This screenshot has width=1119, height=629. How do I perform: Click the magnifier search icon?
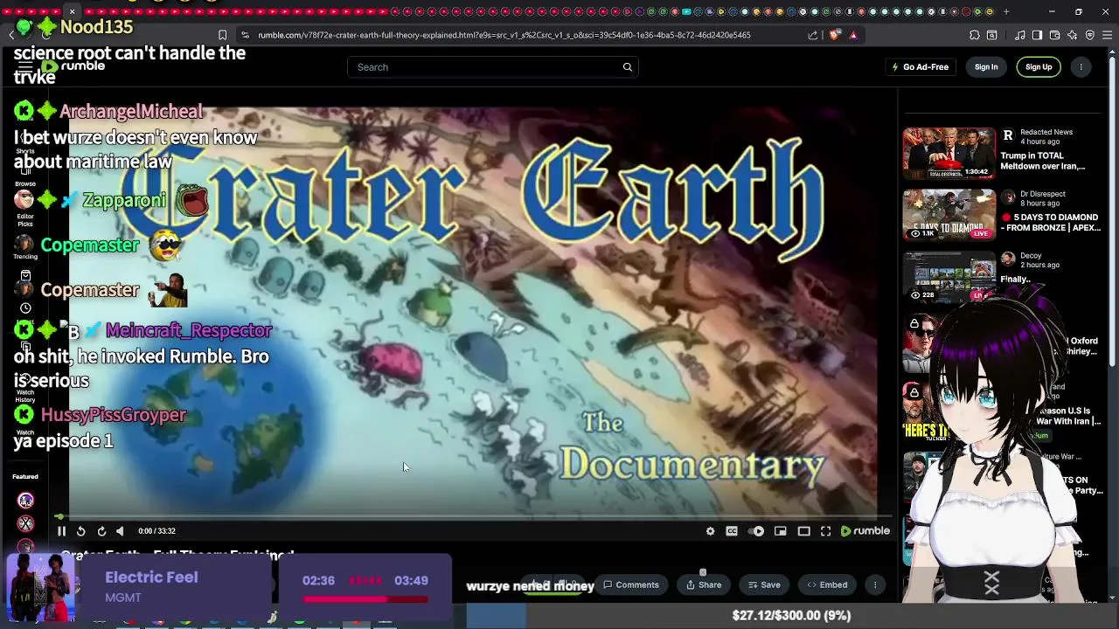(627, 67)
